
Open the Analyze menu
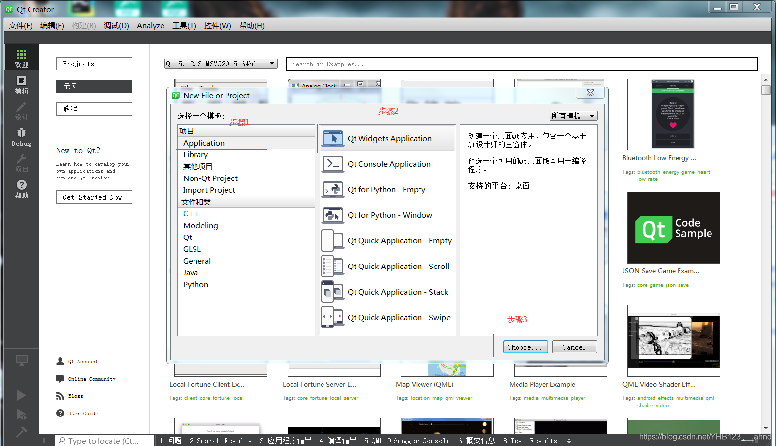tap(151, 26)
